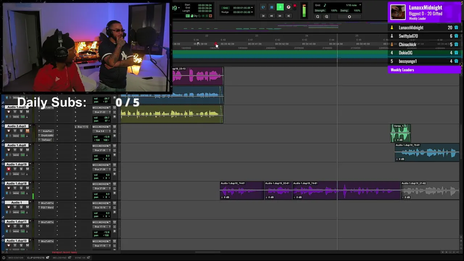This screenshot has width=464, height=261.
Task: Select the Audio 1.dup19_76-01 clip
Action: point(427,152)
